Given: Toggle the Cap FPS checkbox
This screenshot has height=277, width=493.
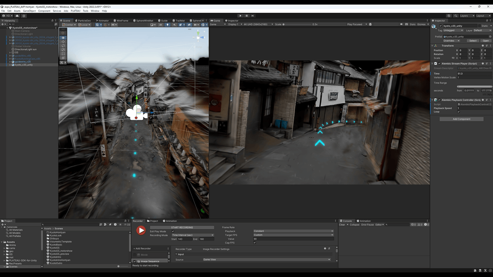Looking at the screenshot, I should pyautogui.click(x=255, y=243).
